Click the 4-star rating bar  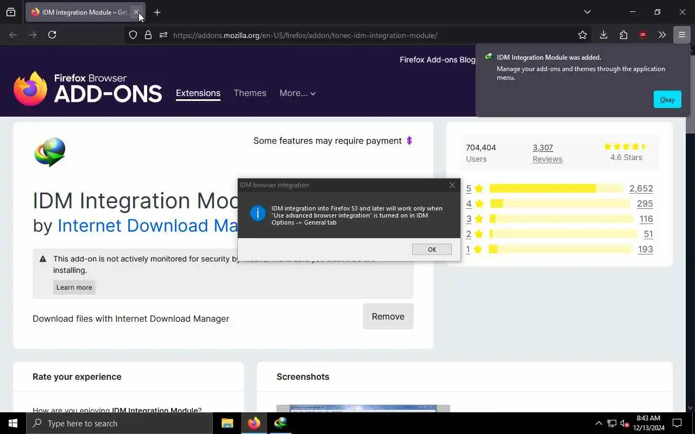point(560,203)
